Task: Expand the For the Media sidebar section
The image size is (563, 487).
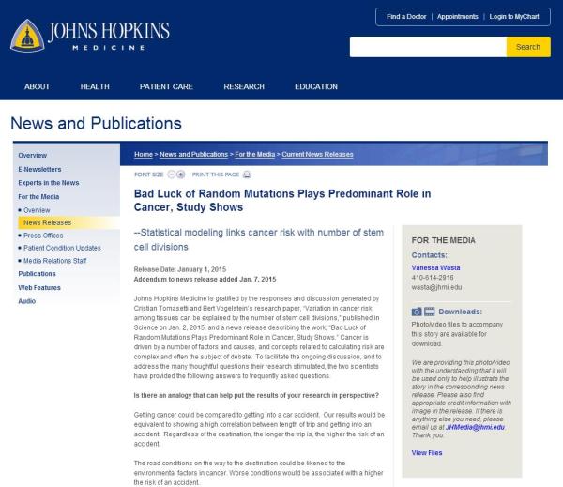Action: click(38, 197)
